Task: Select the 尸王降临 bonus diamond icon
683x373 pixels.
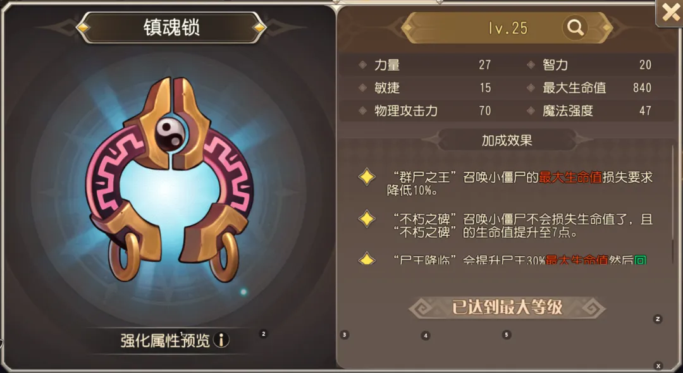Action: point(367,259)
